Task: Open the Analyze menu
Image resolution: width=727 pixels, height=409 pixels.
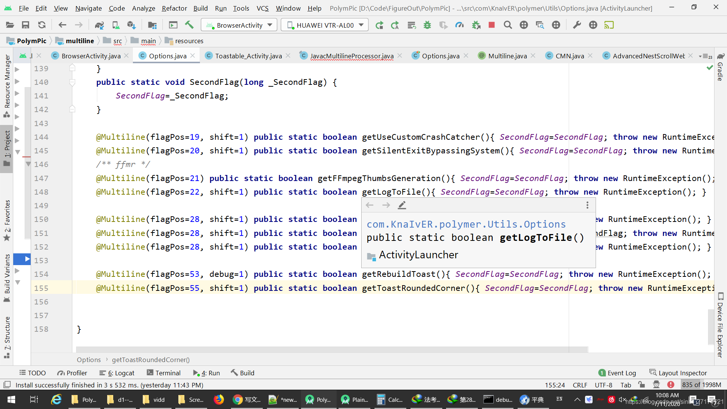Action: [x=144, y=8]
